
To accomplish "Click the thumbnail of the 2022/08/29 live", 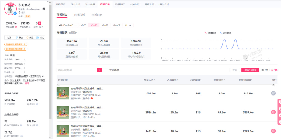I will point(63,112).
